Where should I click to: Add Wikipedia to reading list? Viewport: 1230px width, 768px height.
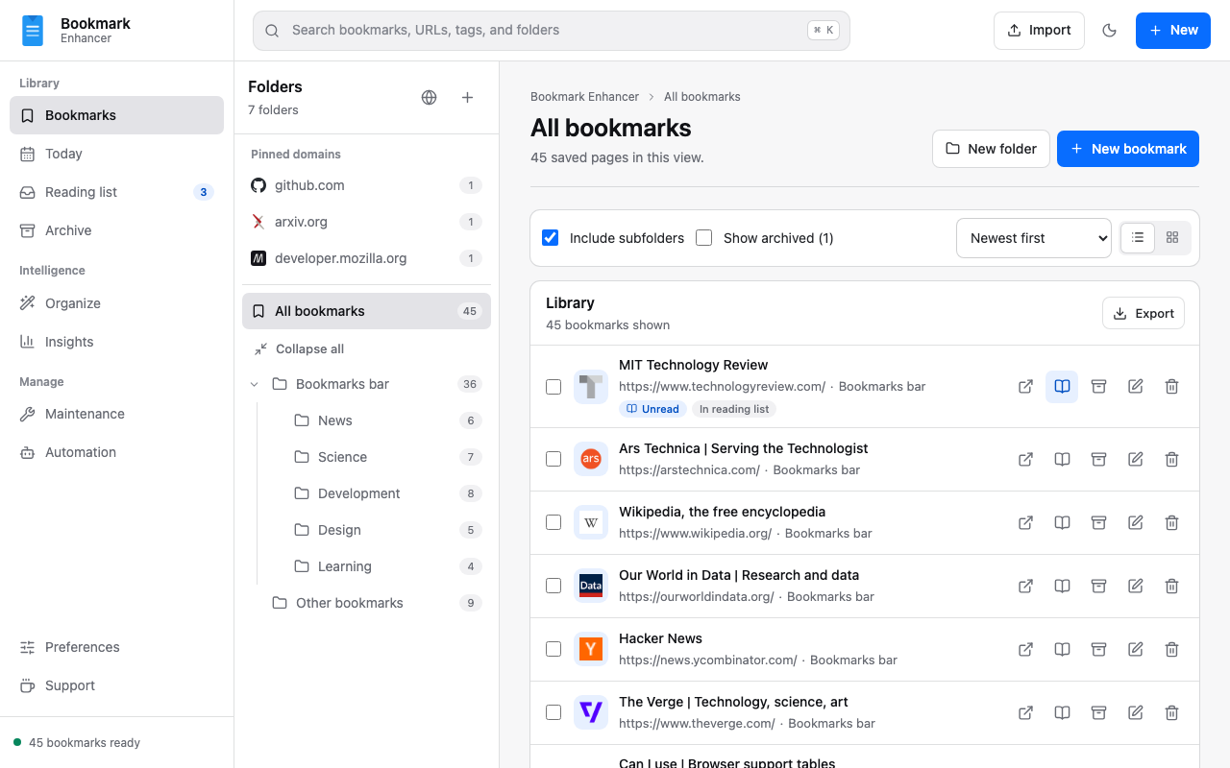pos(1062,522)
